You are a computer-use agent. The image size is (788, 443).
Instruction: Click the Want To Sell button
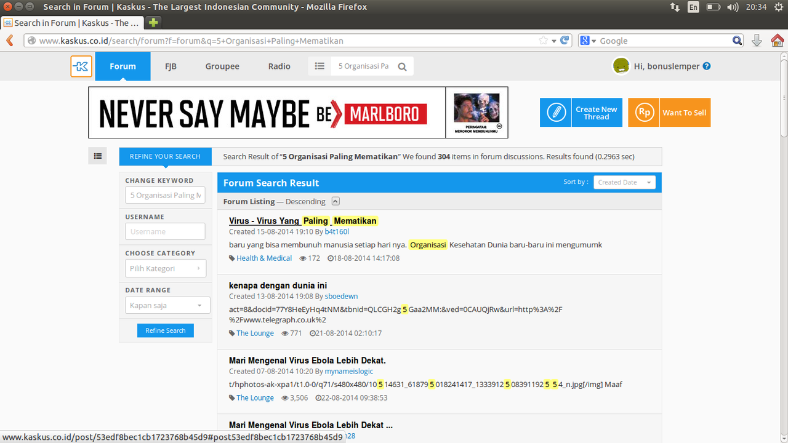[x=669, y=113]
